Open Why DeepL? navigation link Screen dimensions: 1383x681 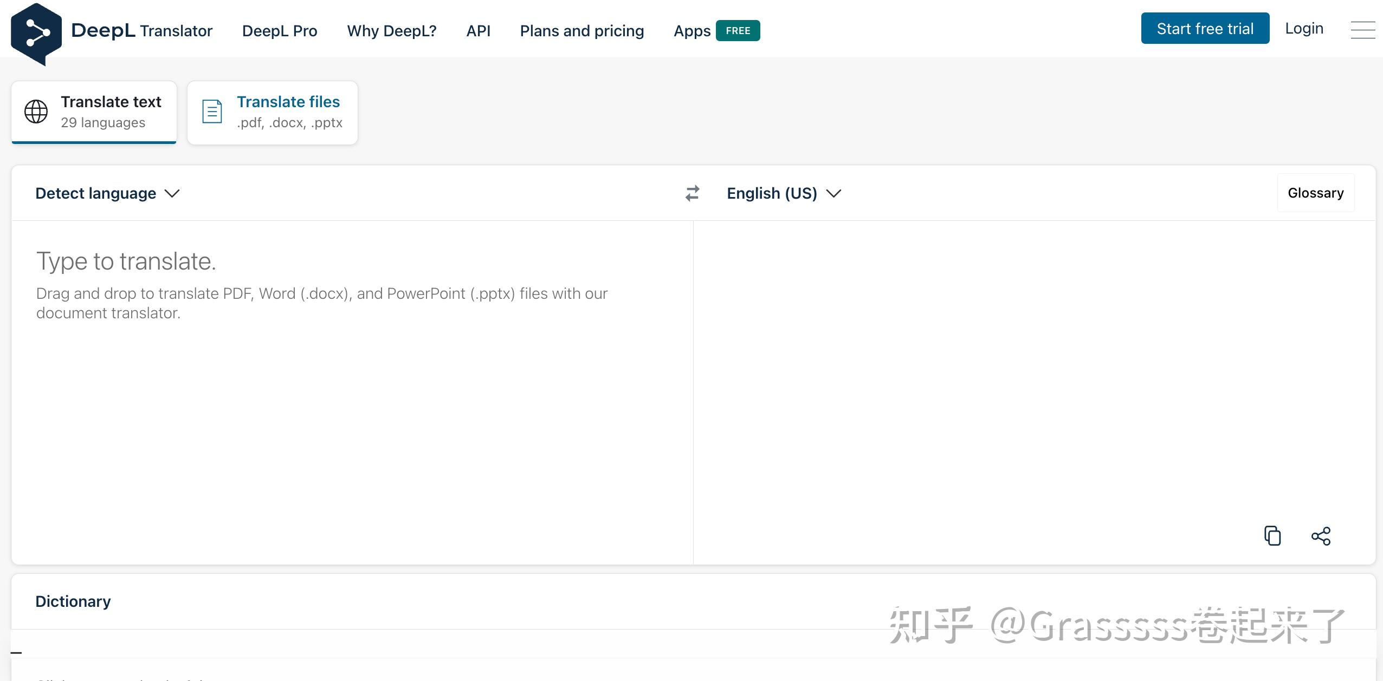pos(391,31)
